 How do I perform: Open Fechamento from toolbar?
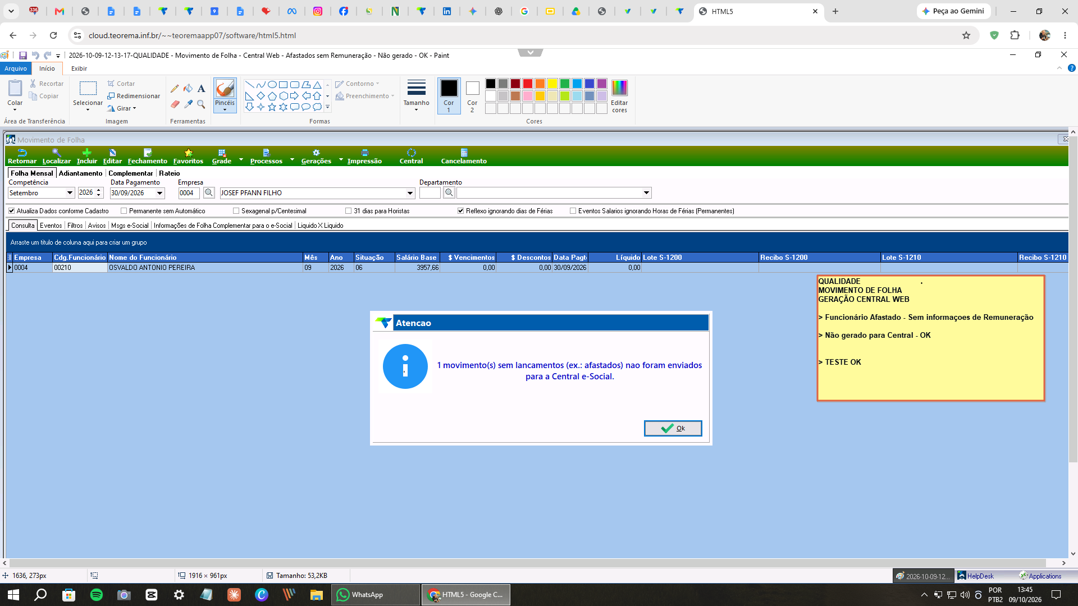tap(147, 157)
